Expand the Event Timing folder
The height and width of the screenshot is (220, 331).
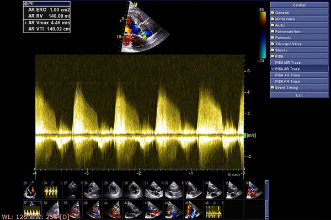[x=299, y=88]
